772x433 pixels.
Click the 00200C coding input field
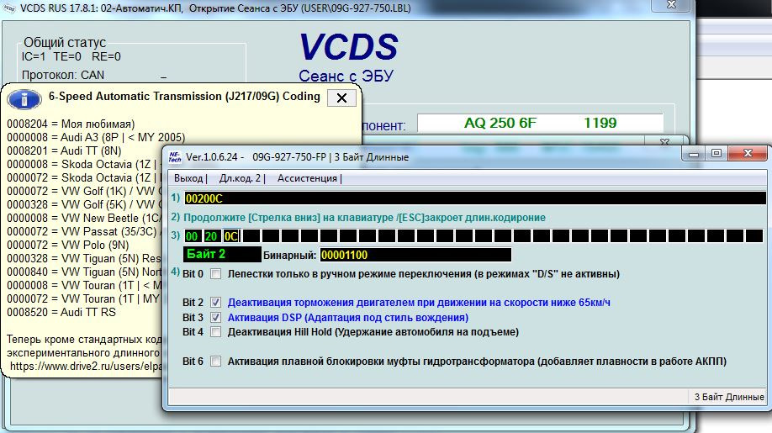coord(475,198)
